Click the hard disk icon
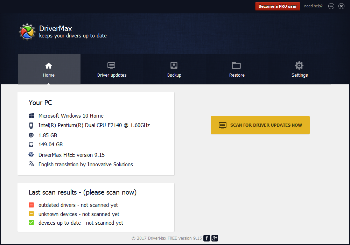This screenshot has height=245, width=350. (31, 145)
